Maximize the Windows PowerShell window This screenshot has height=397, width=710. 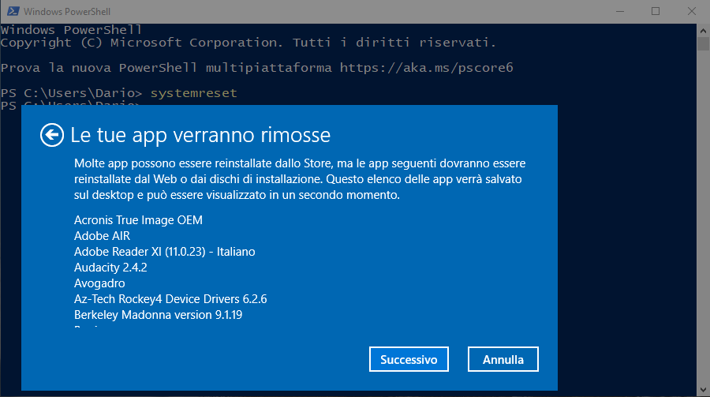656,11
